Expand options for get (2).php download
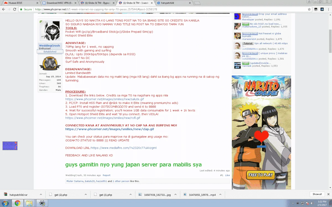Screen dimensions: 332x207 click(x=85, y=195)
